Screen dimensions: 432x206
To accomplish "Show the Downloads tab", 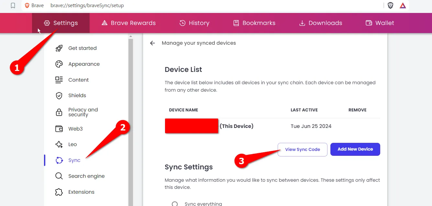I will pos(321,23).
